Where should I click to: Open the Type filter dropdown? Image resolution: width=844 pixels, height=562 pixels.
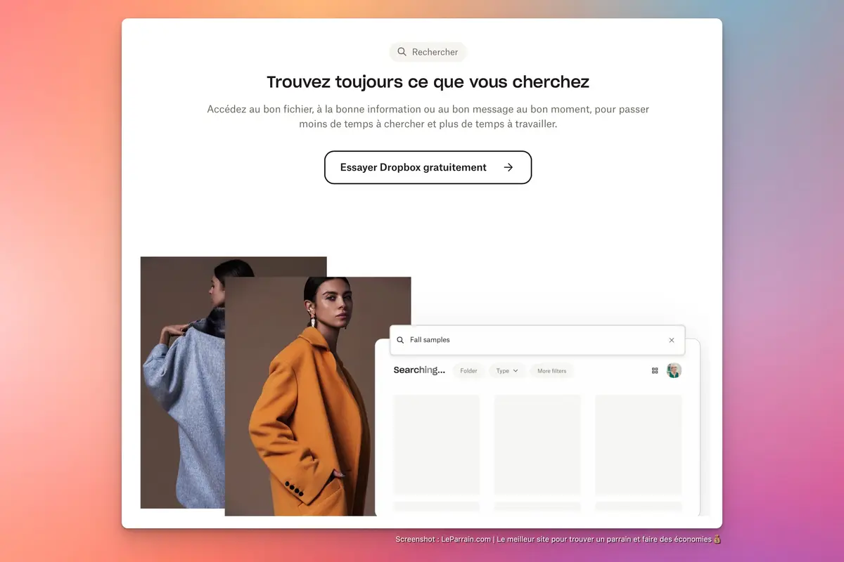click(507, 371)
